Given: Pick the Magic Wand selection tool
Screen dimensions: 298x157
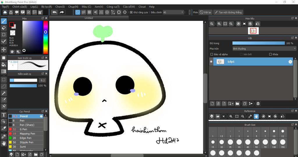Looking at the screenshot, I should (4, 93).
